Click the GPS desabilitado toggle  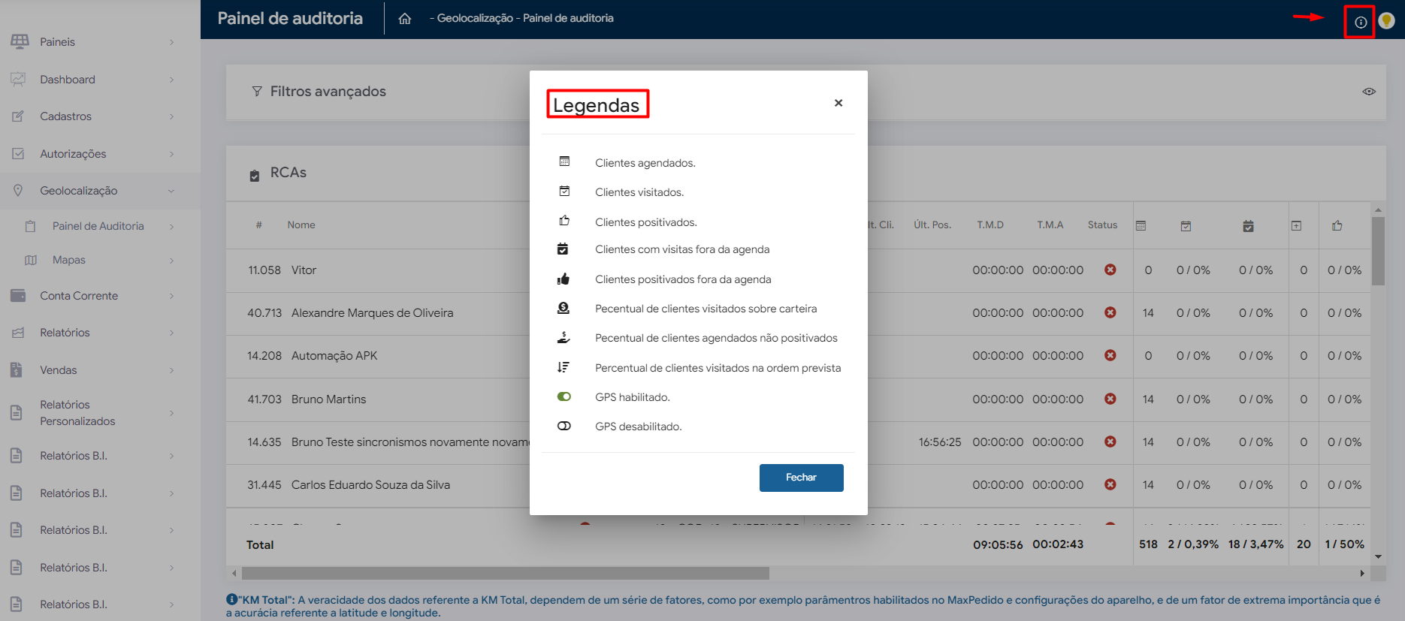[x=564, y=426]
